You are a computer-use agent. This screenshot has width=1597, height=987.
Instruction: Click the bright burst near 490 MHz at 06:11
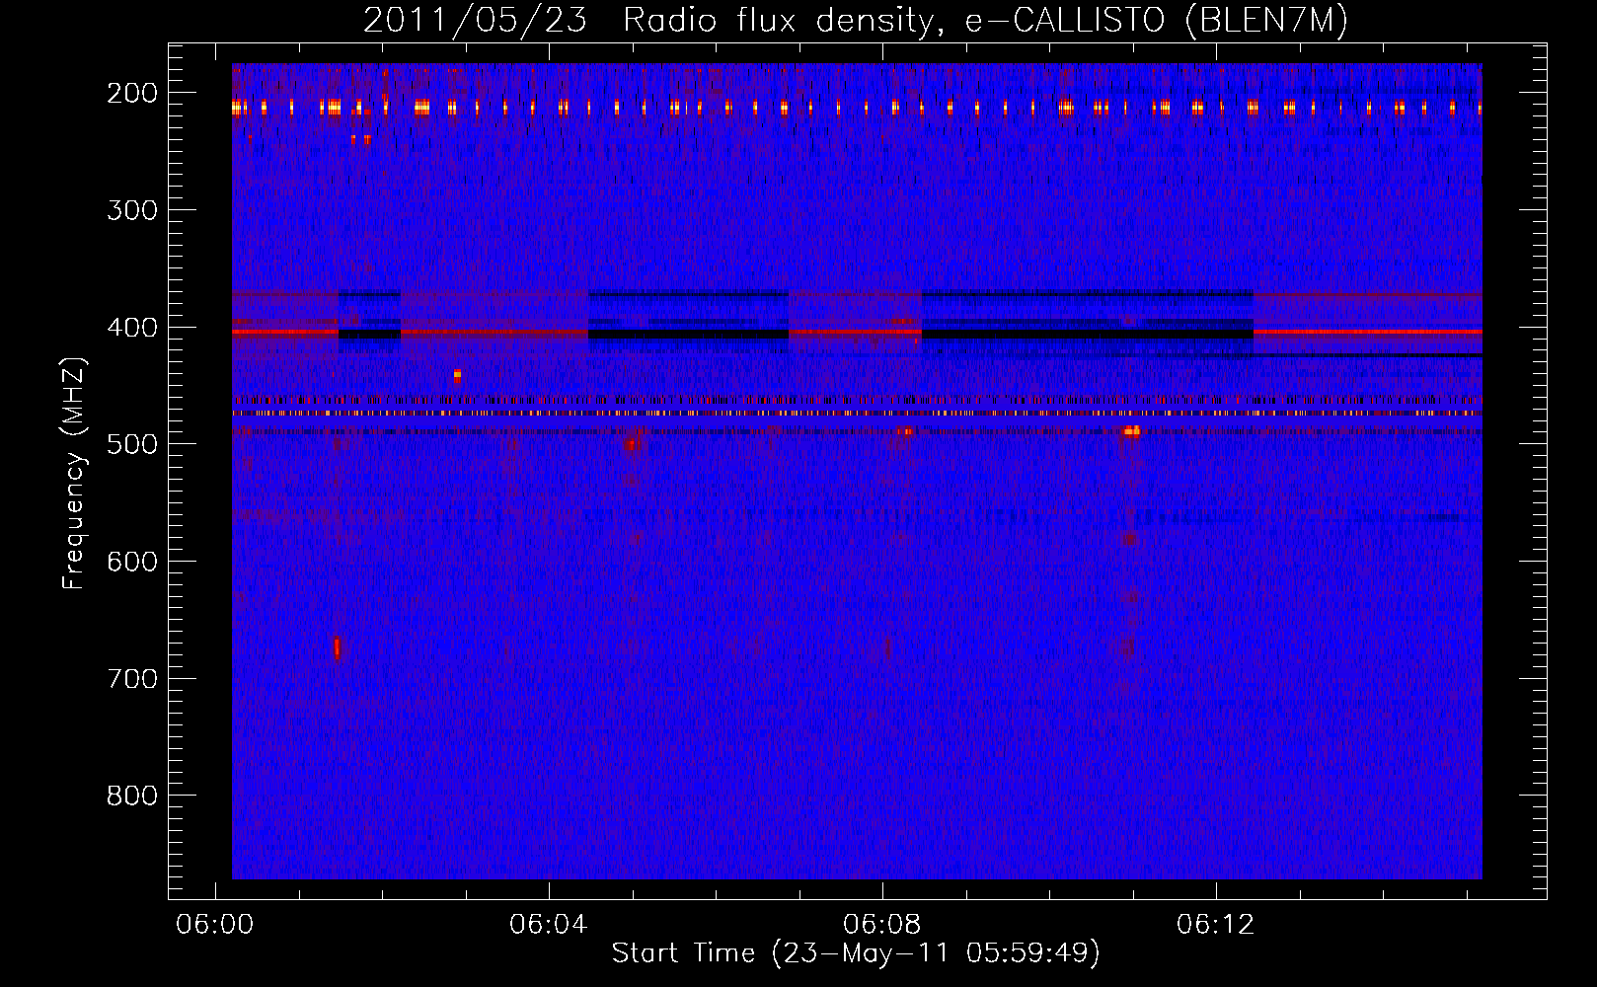1131,431
